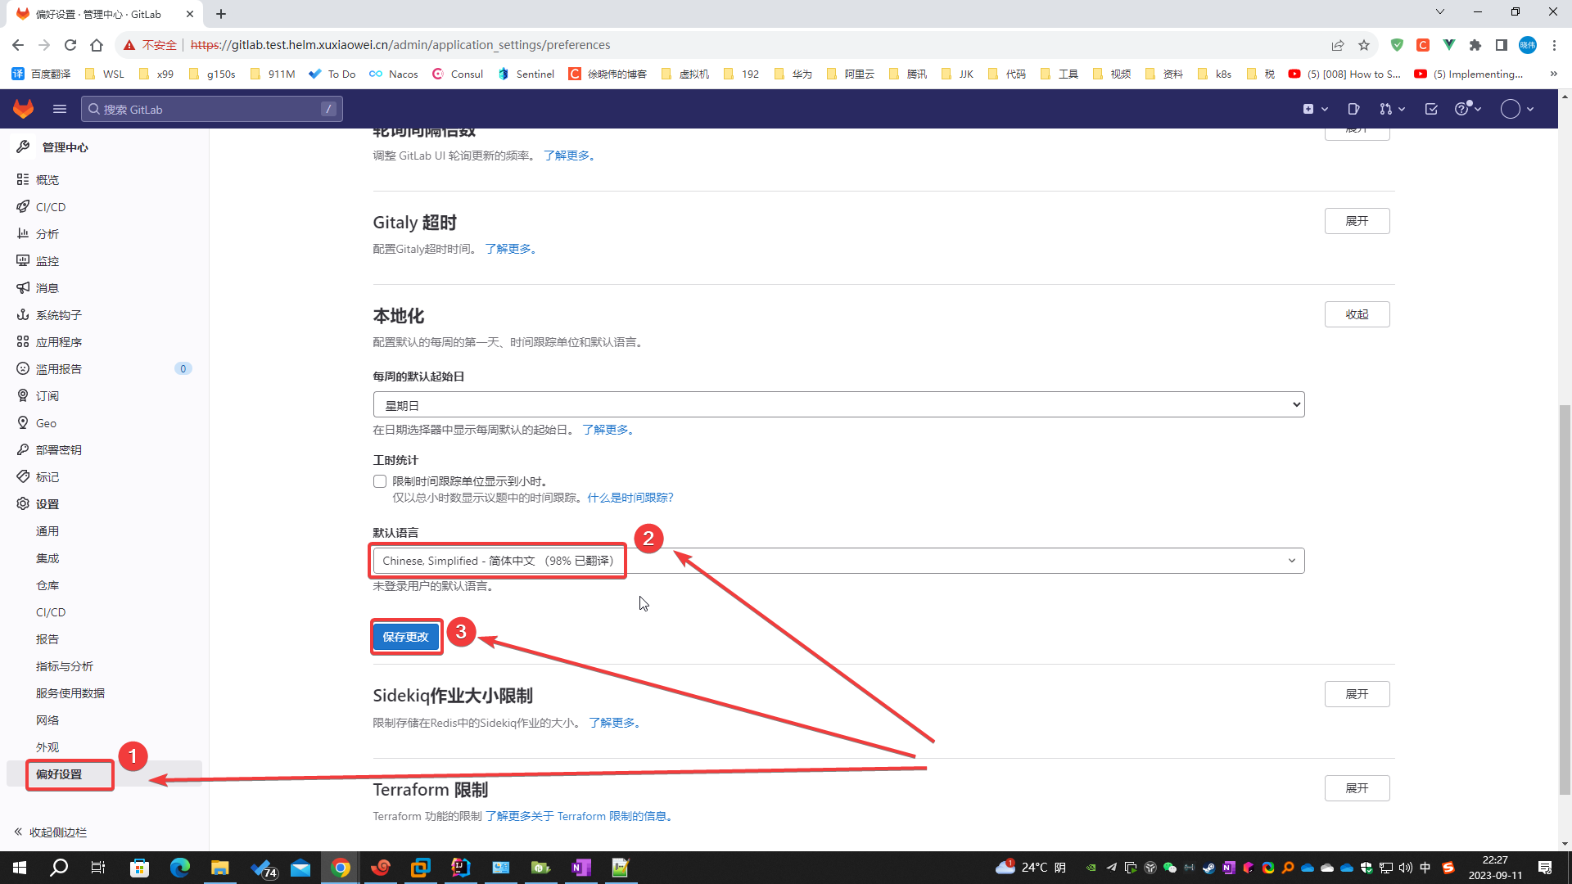Enable limit time tracking units to hours
Image resolution: width=1572 pixels, height=884 pixels.
(380, 481)
